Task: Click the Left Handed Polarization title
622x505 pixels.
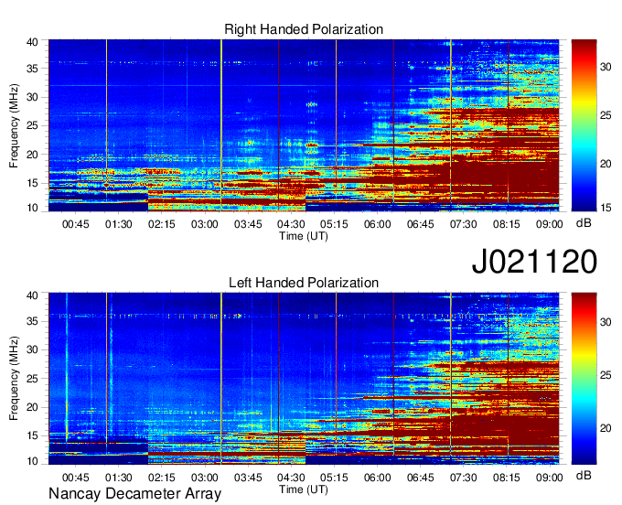Action: pyautogui.click(x=304, y=283)
